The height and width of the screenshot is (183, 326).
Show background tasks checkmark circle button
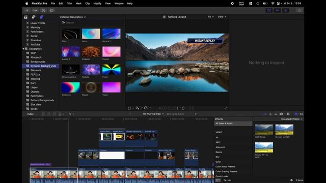point(43,10)
